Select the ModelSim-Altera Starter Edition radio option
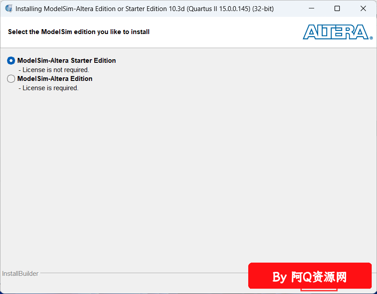The width and height of the screenshot is (377, 294). click(11, 61)
